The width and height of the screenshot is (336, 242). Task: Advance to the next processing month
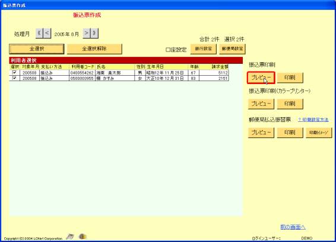coord(86,33)
